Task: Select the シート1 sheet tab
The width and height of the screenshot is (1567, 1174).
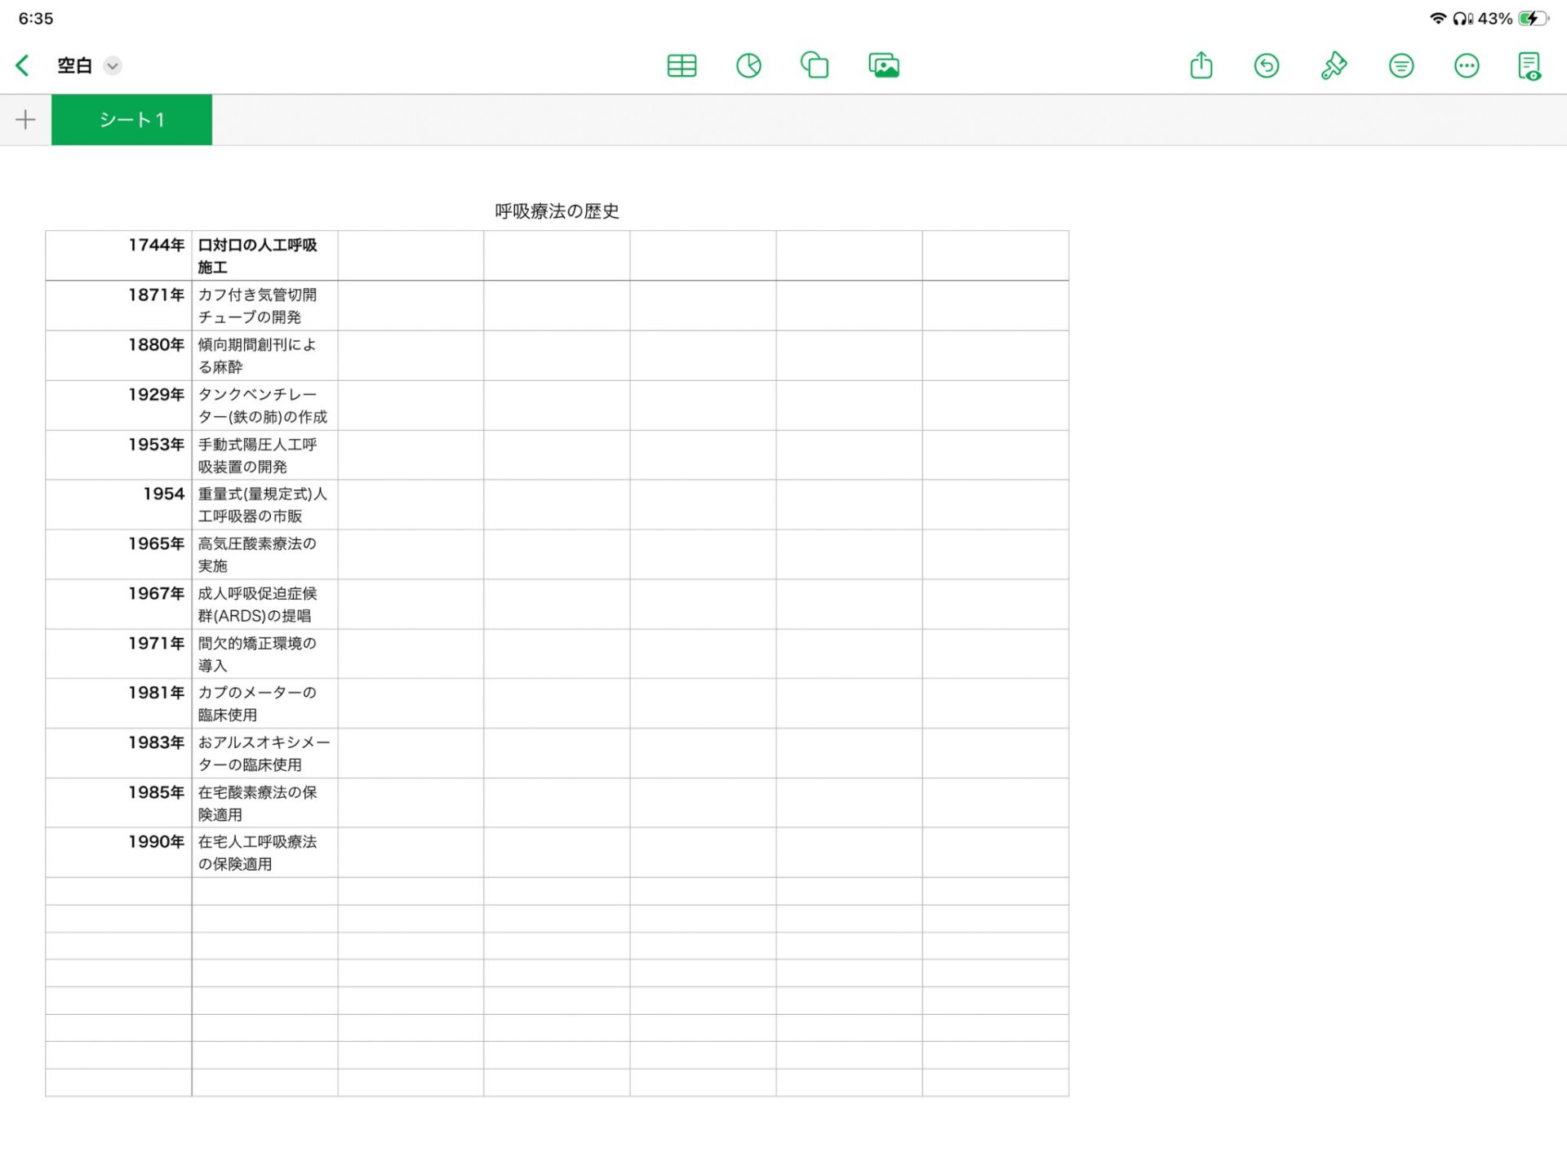Action: coord(131,120)
